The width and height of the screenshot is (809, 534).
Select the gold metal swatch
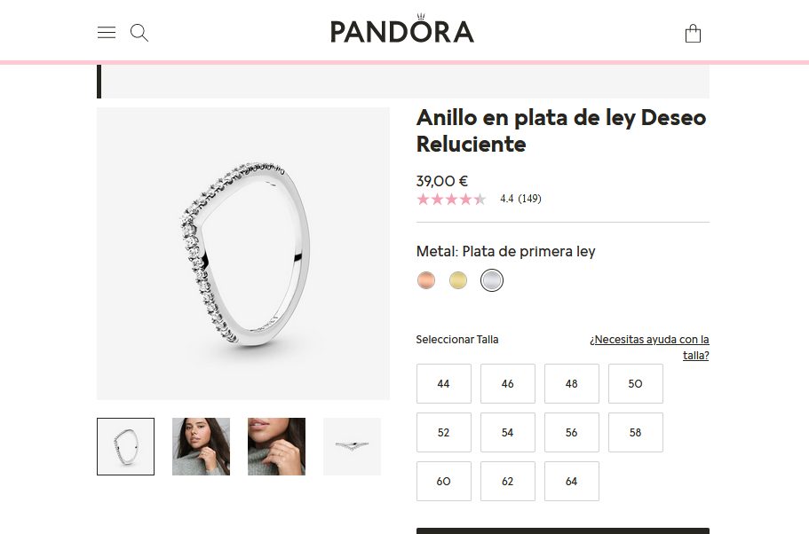pyautogui.click(x=458, y=280)
